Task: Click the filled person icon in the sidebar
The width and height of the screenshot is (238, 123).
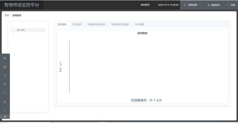Action: click(x=5, y=101)
